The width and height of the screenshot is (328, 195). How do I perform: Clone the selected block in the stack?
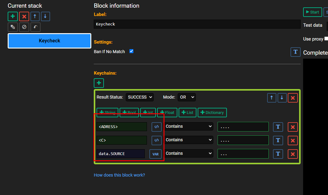[13, 27]
